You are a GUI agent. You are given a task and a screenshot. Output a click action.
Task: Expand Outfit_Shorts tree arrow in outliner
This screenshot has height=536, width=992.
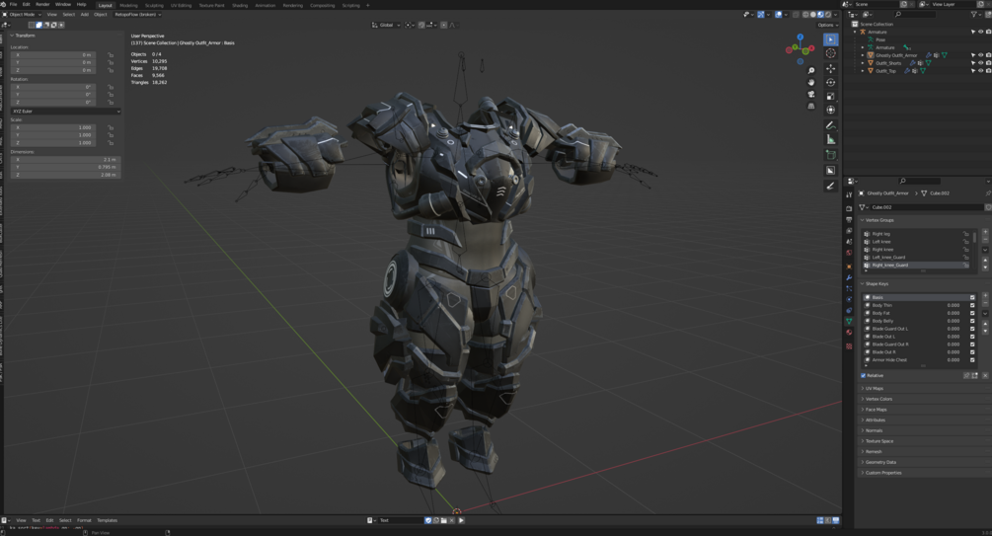863,63
